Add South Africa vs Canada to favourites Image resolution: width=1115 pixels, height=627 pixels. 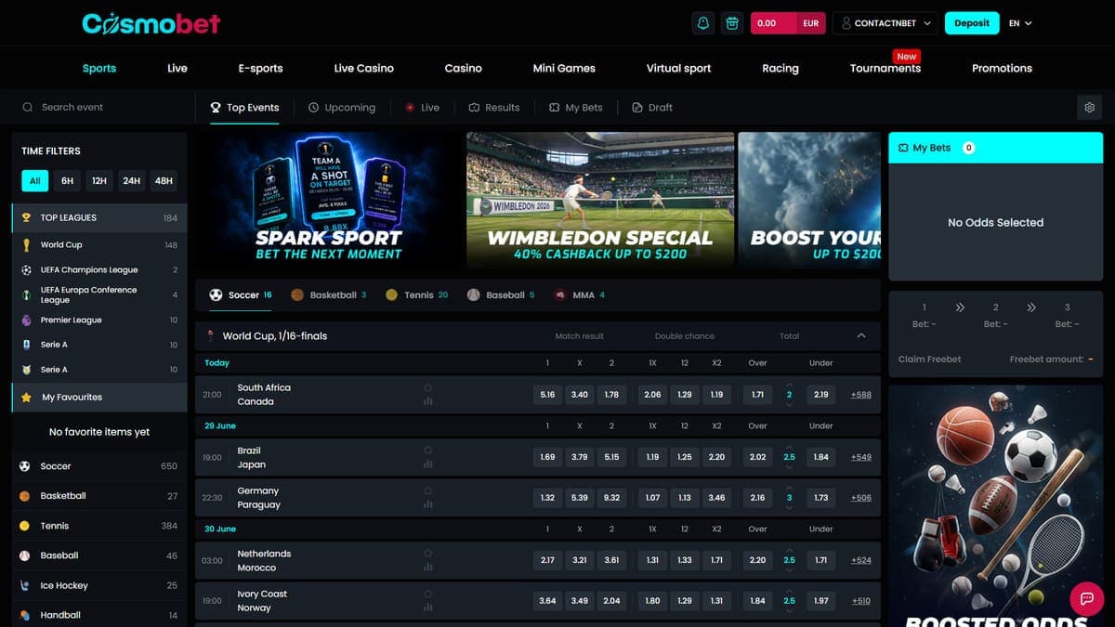click(428, 387)
